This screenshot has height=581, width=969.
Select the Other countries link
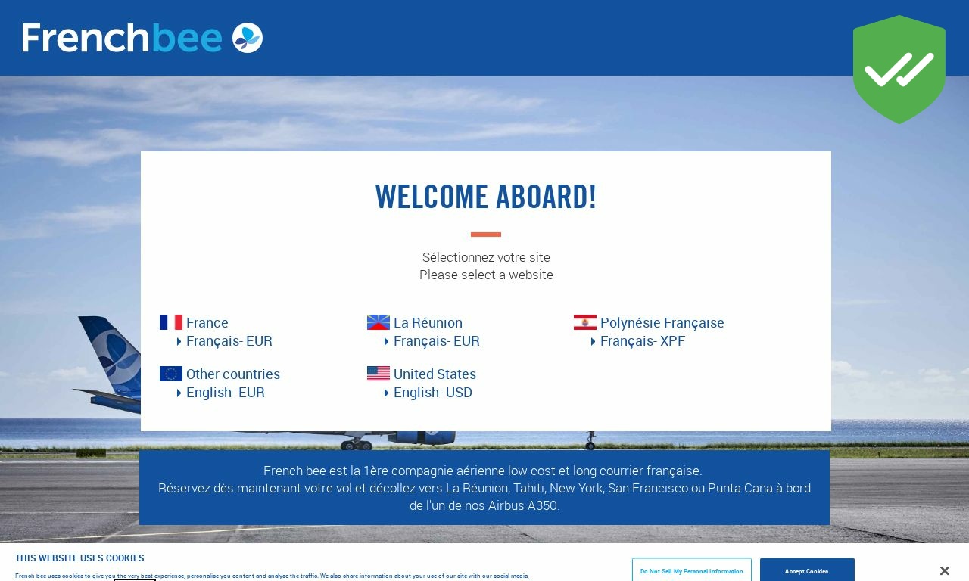click(233, 374)
